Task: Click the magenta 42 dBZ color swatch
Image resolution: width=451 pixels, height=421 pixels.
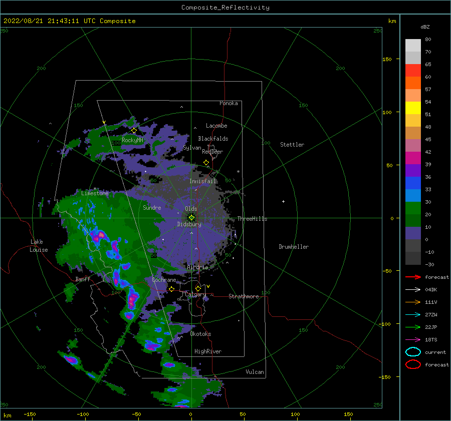Action: tap(413, 158)
